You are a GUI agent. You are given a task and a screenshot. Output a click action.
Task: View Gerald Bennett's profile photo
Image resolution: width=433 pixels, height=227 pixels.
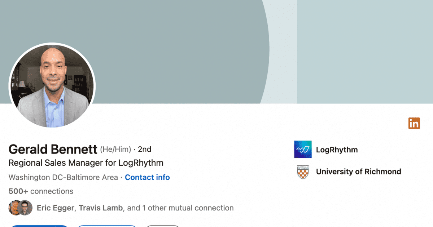coord(52,85)
